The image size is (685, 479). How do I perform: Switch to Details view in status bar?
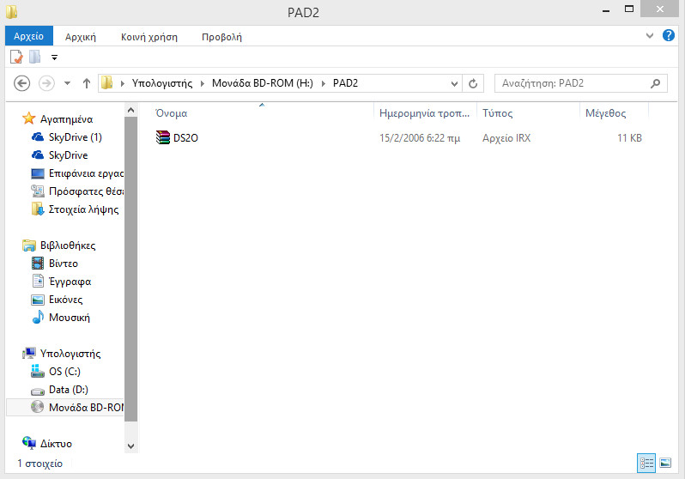[646, 463]
